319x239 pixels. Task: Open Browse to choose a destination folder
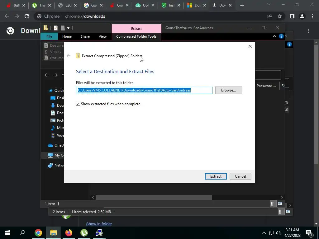(x=228, y=90)
